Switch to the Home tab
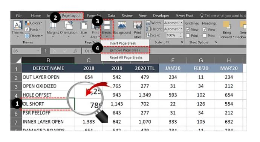This screenshot has width=260, height=142. 36,16
